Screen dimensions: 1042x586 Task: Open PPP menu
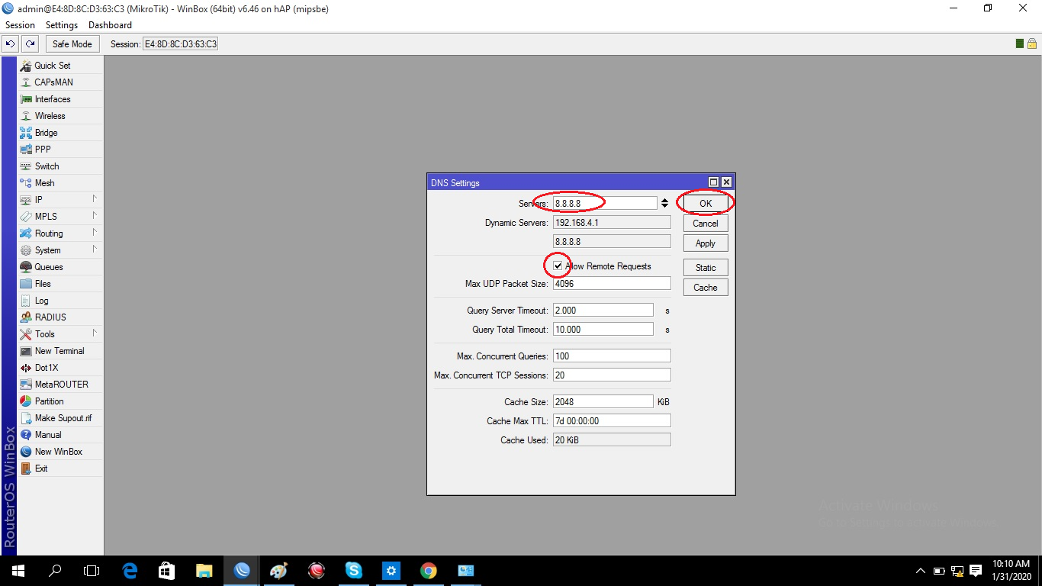60,150
